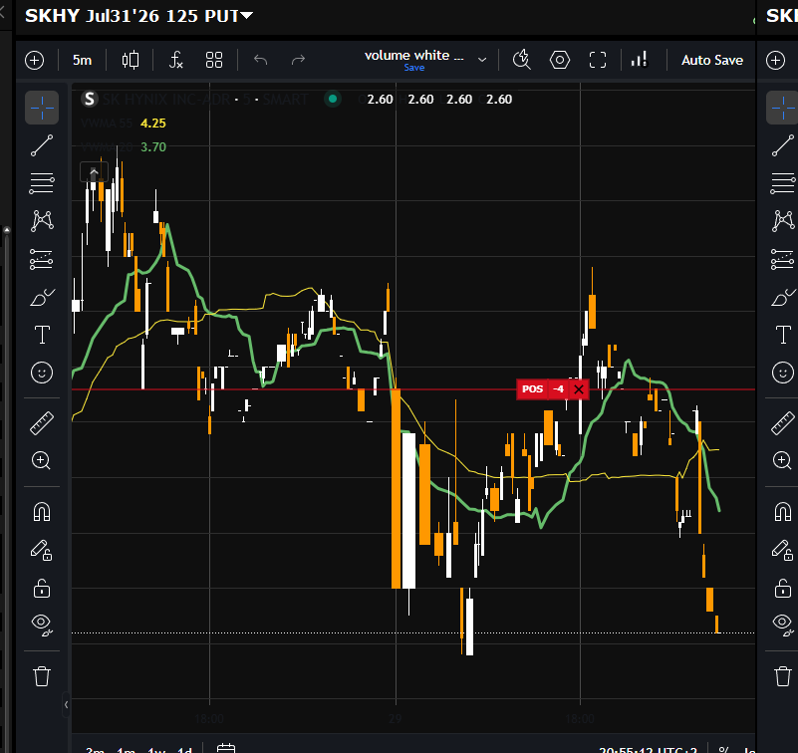Image resolution: width=798 pixels, height=753 pixels.
Task: Select Text tool in right chart panel
Action: pos(783,335)
